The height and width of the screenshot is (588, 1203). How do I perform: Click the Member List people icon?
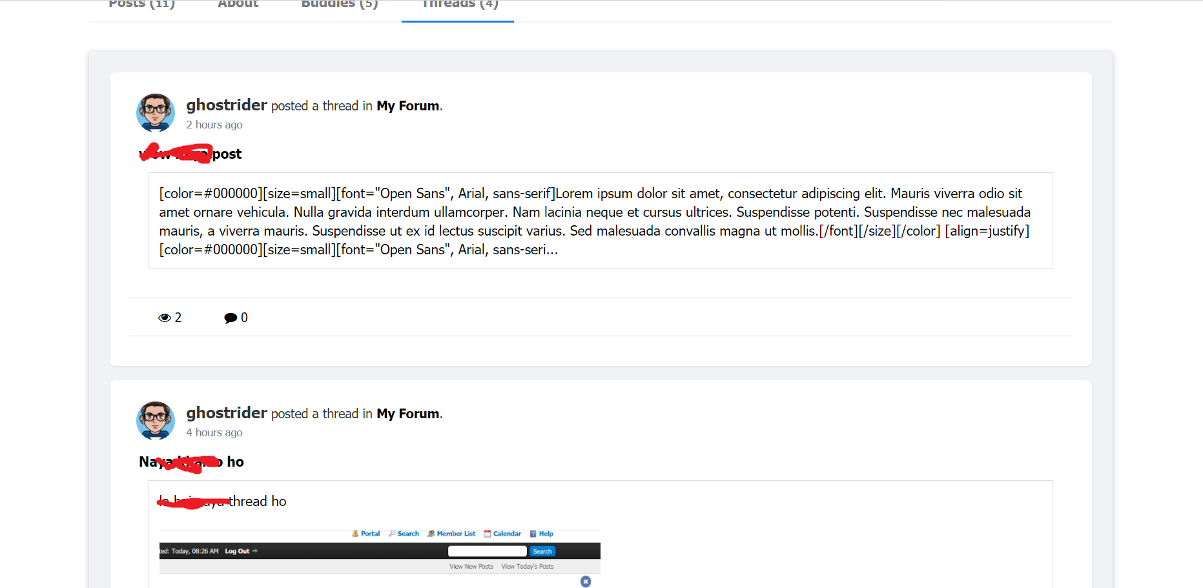431,534
